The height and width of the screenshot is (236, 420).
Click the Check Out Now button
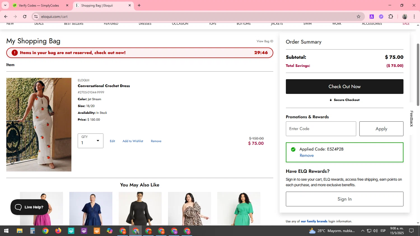(x=344, y=86)
